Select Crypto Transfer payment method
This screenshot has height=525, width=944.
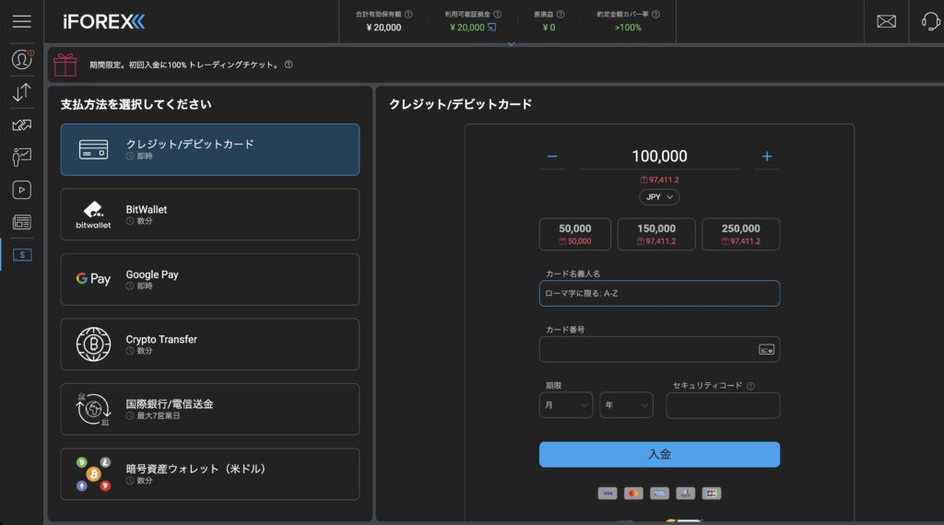210,344
